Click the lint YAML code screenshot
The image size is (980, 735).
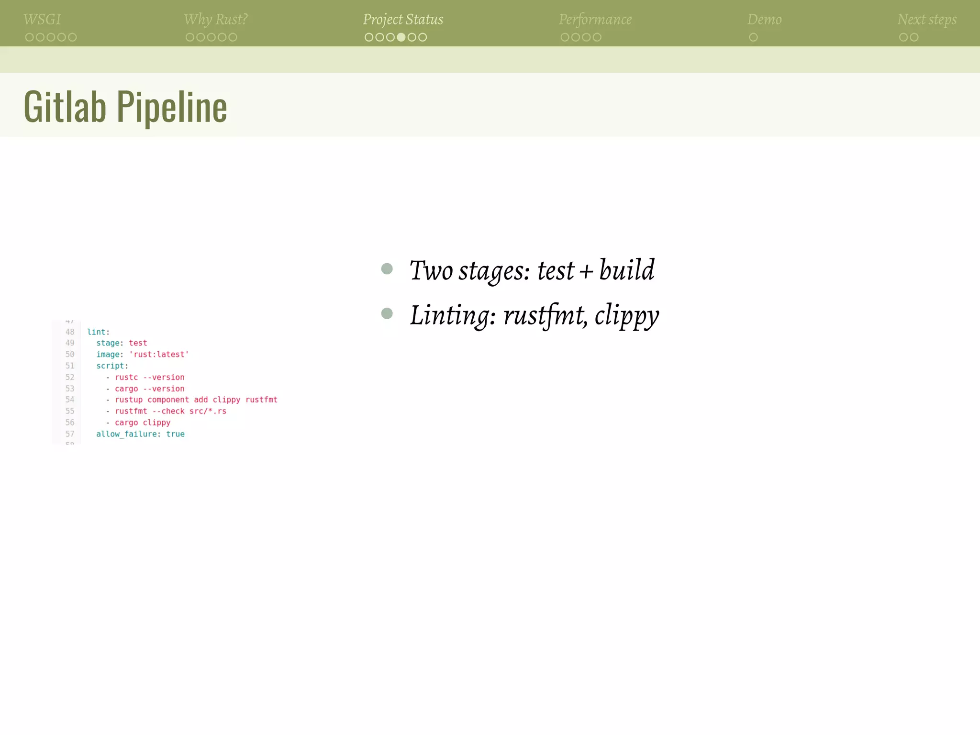(x=167, y=382)
